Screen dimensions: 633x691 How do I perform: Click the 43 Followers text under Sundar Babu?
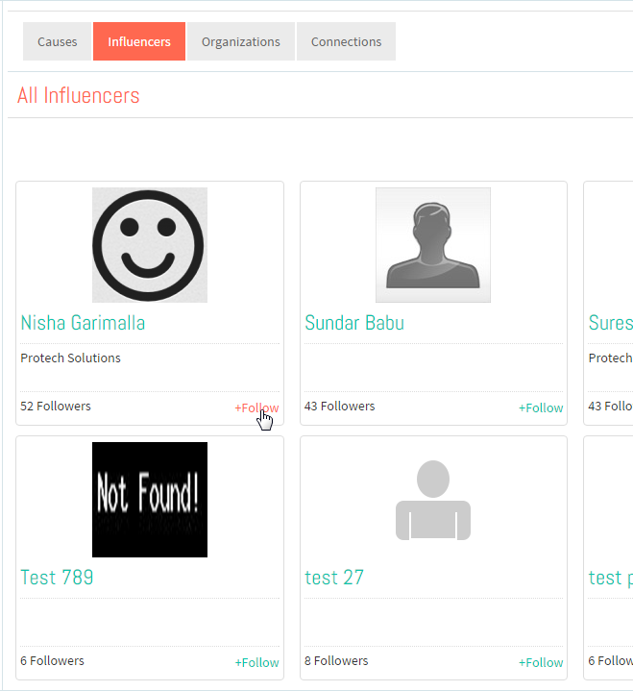(x=340, y=406)
